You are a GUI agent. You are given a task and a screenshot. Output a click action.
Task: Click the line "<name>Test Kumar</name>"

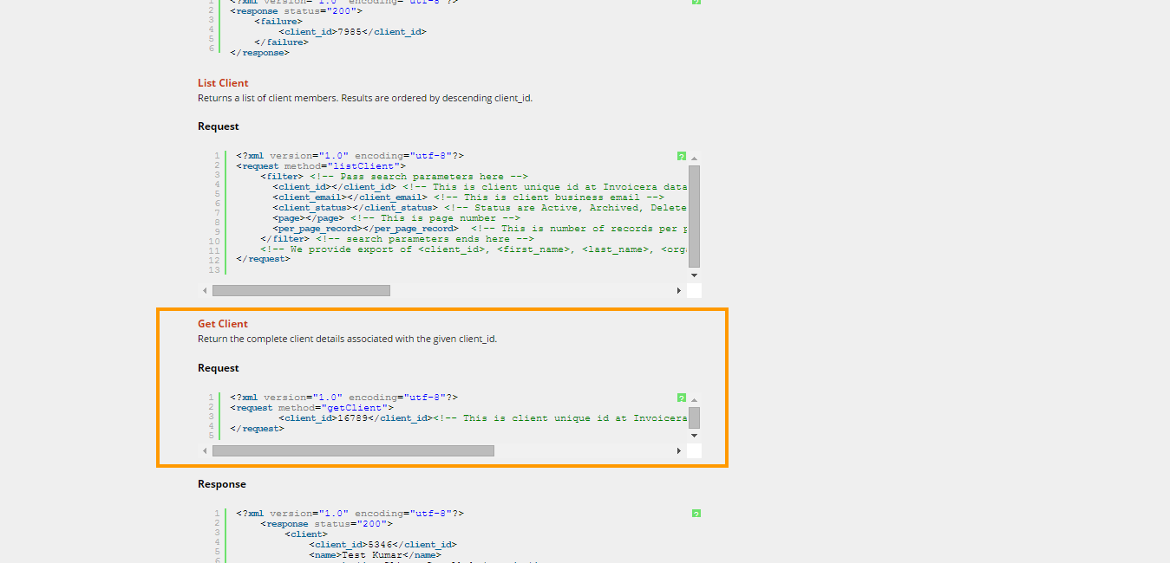(x=375, y=555)
